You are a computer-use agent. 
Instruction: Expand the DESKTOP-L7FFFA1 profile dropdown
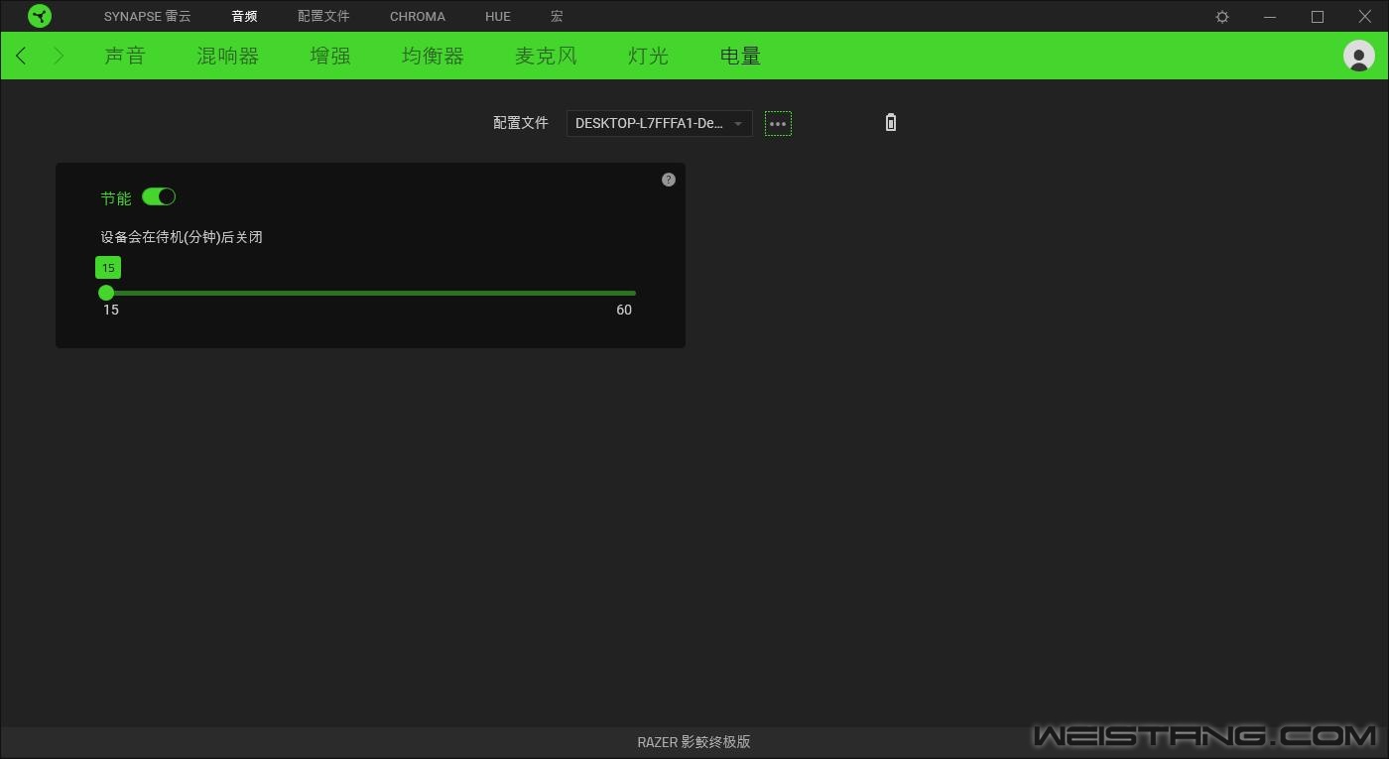659,123
